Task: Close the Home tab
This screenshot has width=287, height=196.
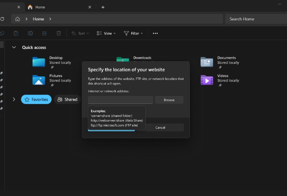Action: tap(90, 7)
